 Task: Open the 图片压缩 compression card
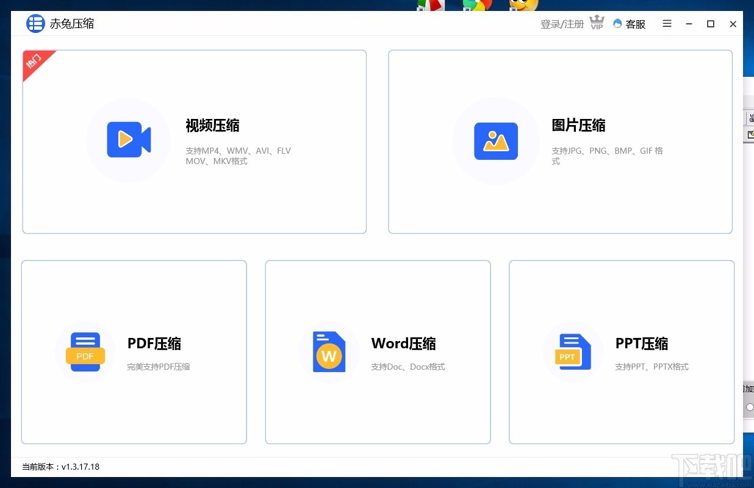(x=560, y=142)
